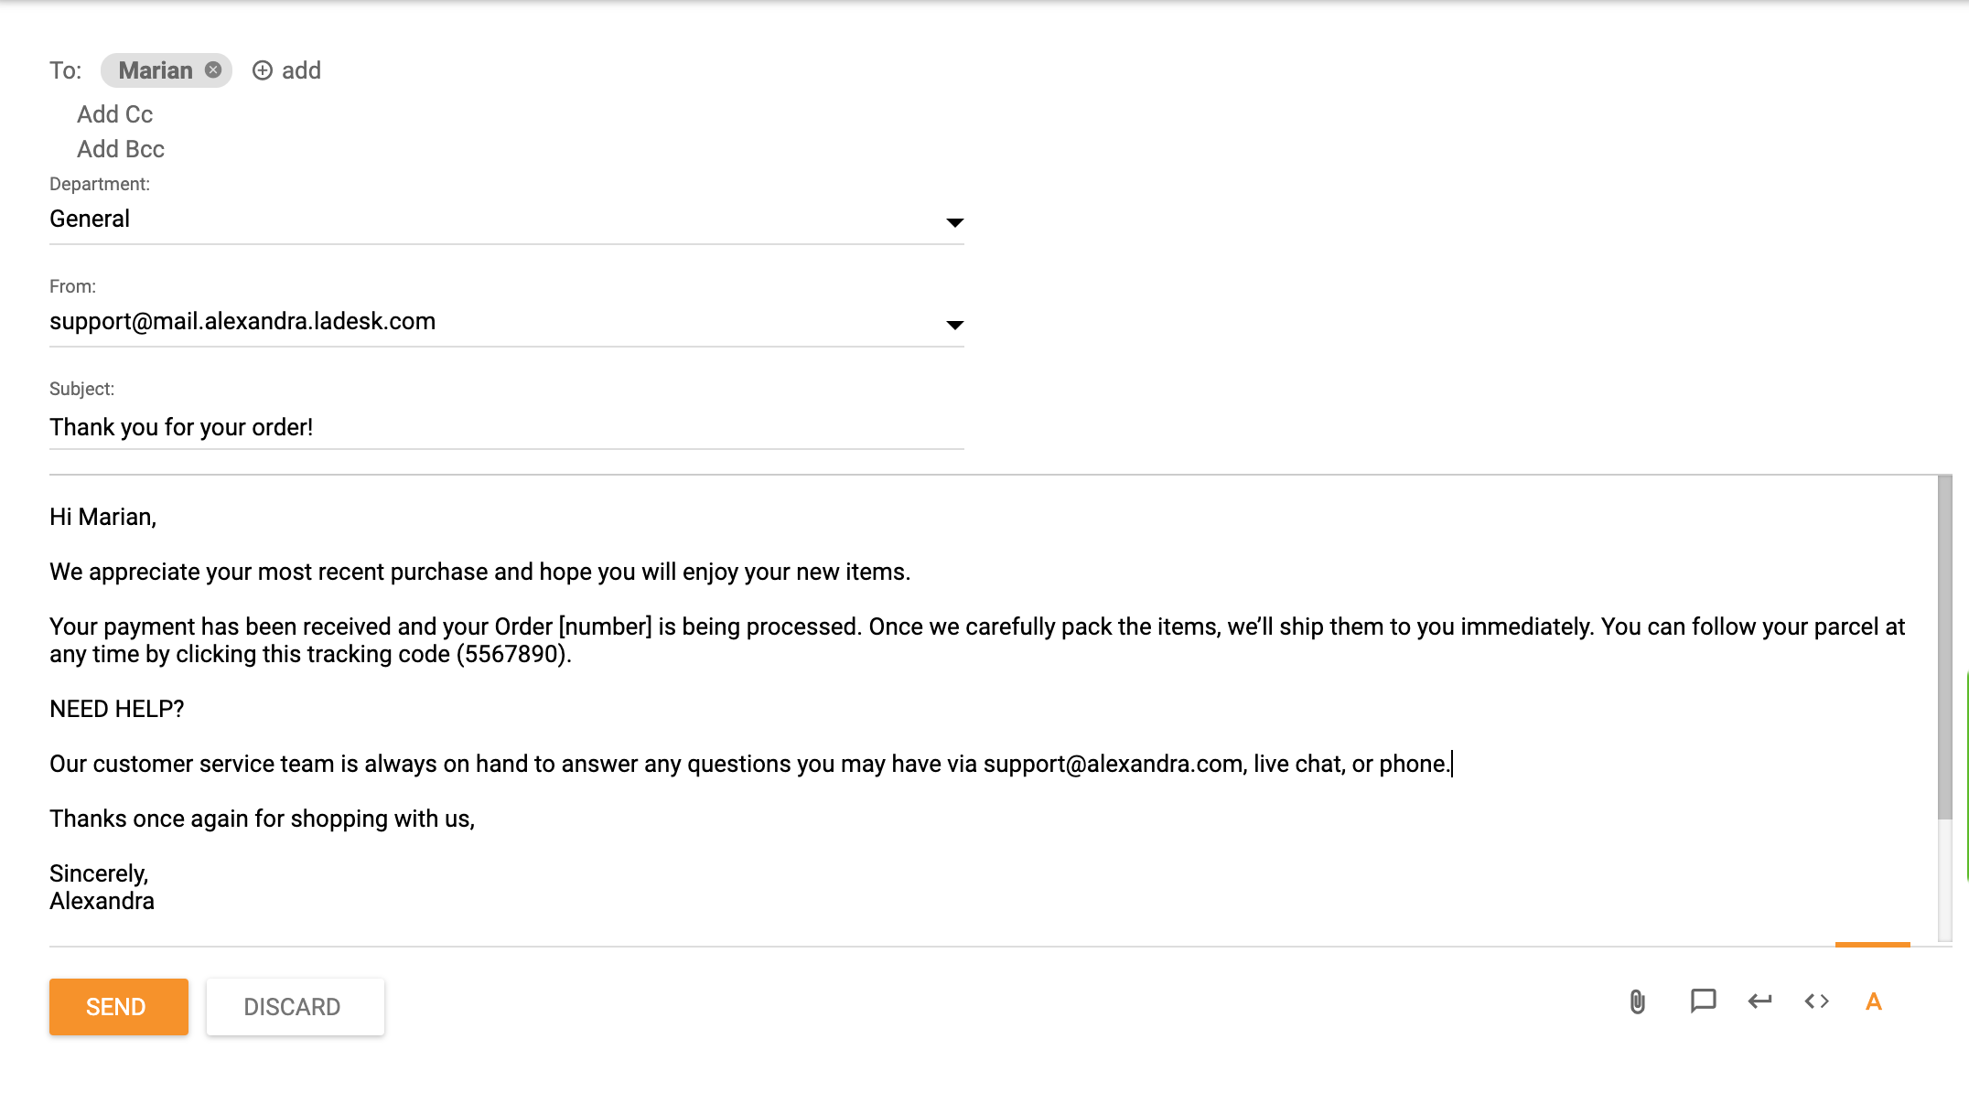The height and width of the screenshot is (1103, 1969).
Task: Switch to HTML source code view
Action: [x=1816, y=1001]
